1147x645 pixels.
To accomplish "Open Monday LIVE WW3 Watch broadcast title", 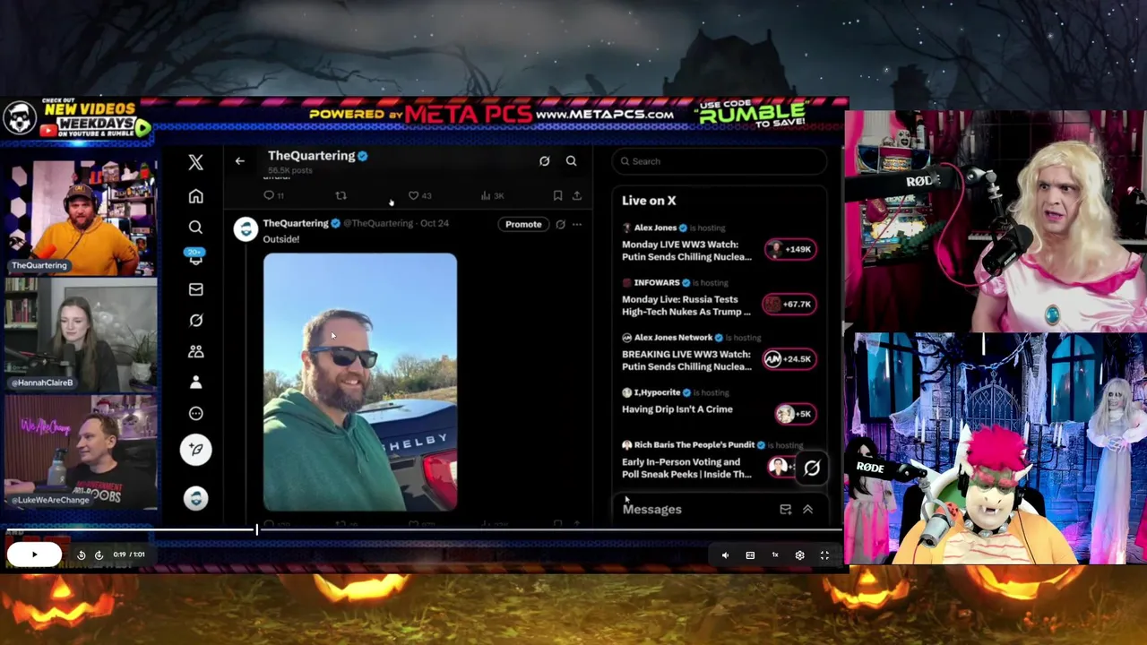I will click(687, 251).
